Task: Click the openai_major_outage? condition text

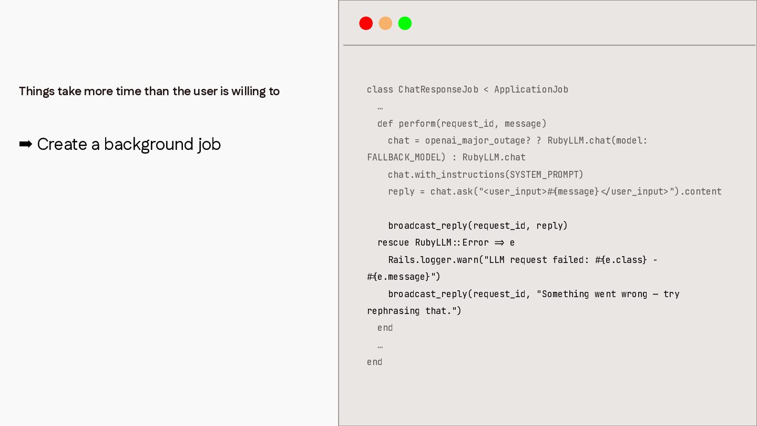Action: (478, 140)
